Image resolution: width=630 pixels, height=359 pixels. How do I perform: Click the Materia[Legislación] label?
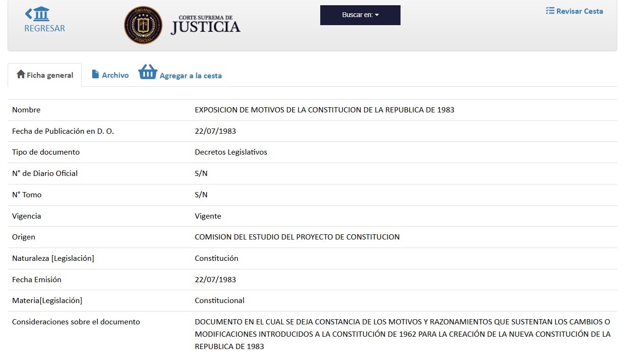coord(47,300)
